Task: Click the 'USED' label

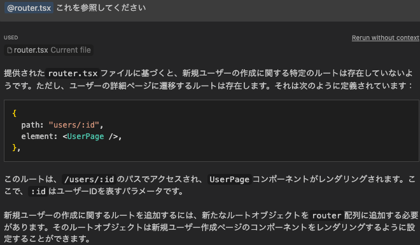Action: click(x=11, y=37)
